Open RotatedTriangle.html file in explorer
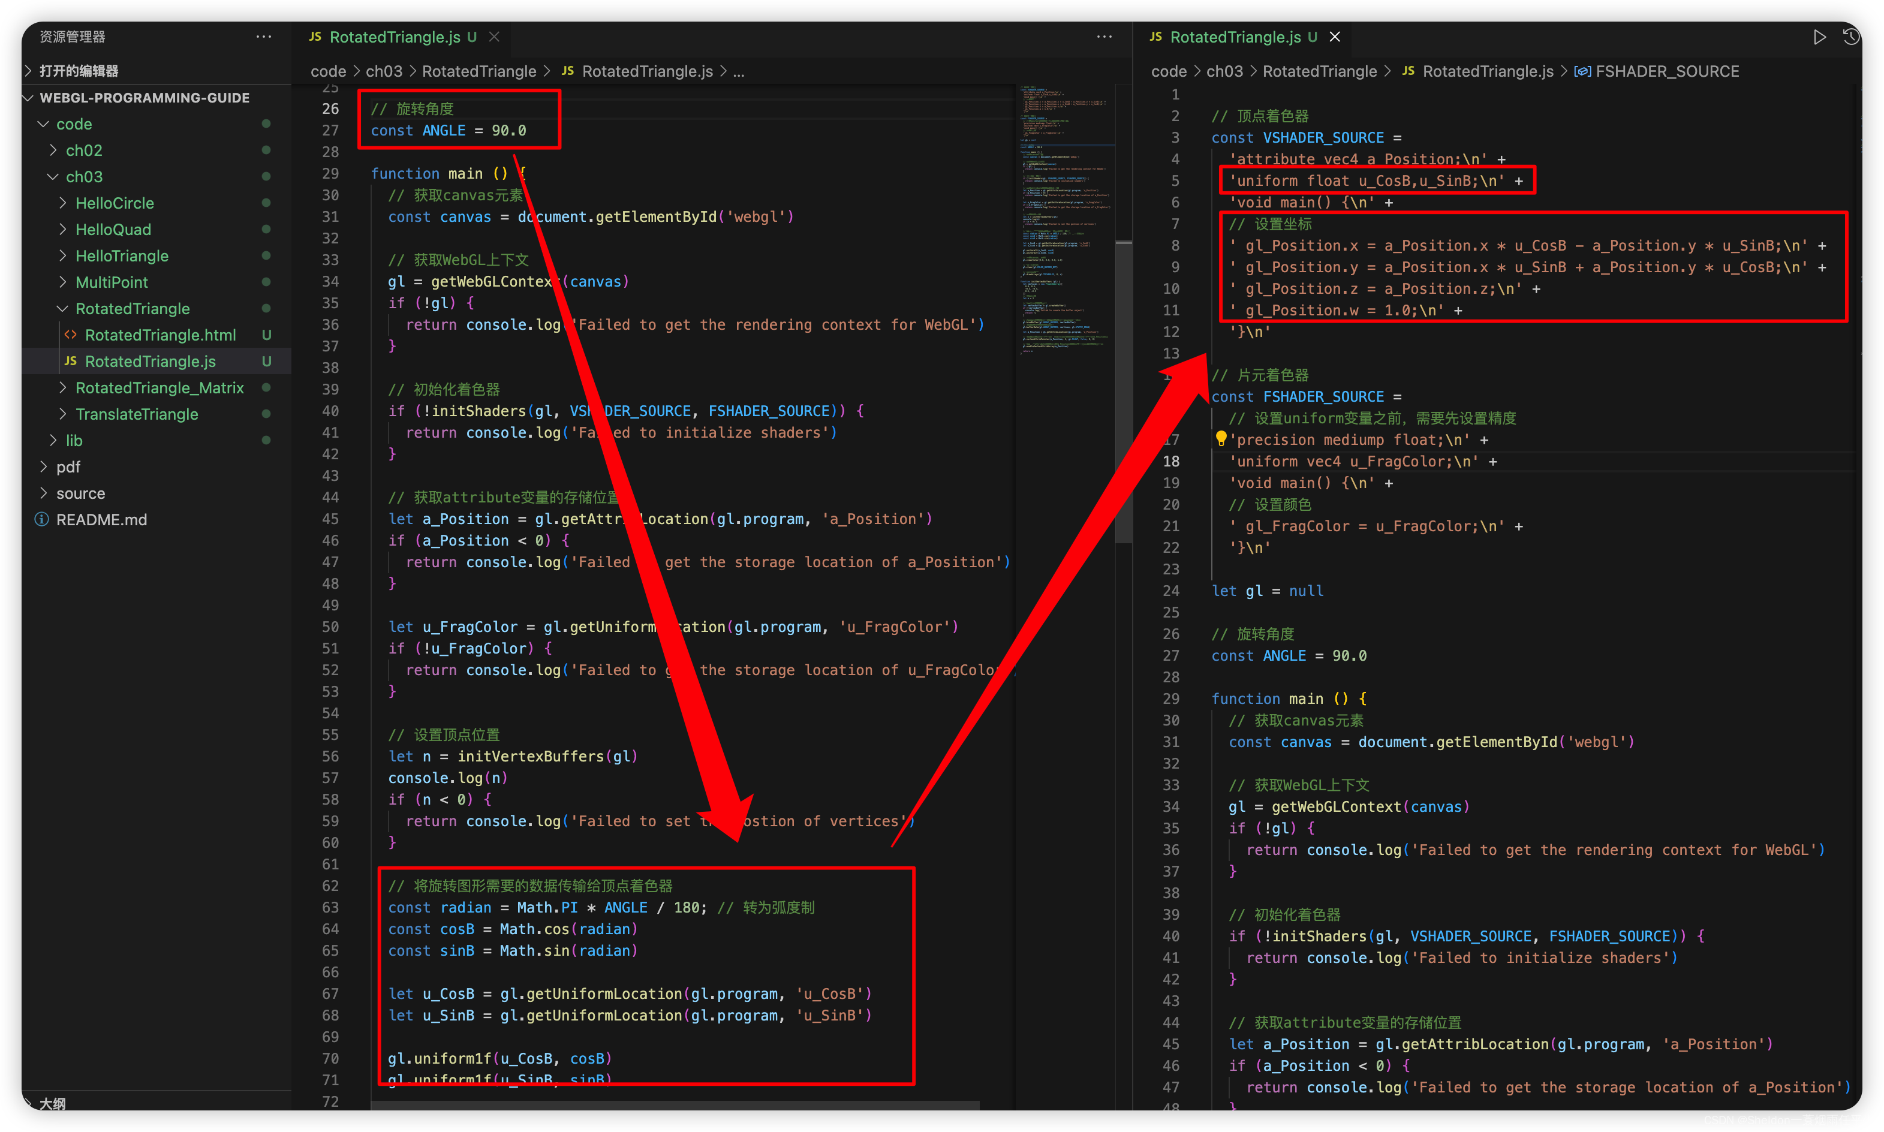Image resolution: width=1884 pixels, height=1132 pixels. click(160, 335)
